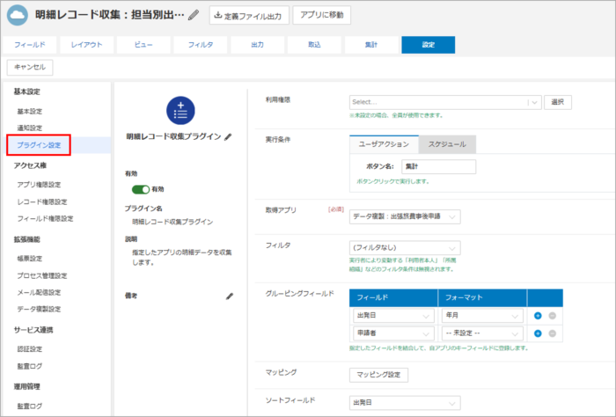
Task: Remove the 申請者 grouping field row
Action: 552,333
